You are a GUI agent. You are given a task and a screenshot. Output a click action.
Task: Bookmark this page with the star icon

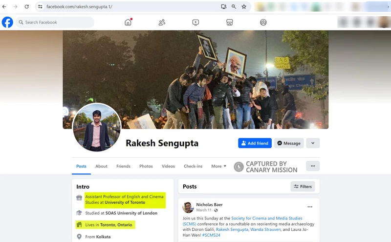(244, 7)
